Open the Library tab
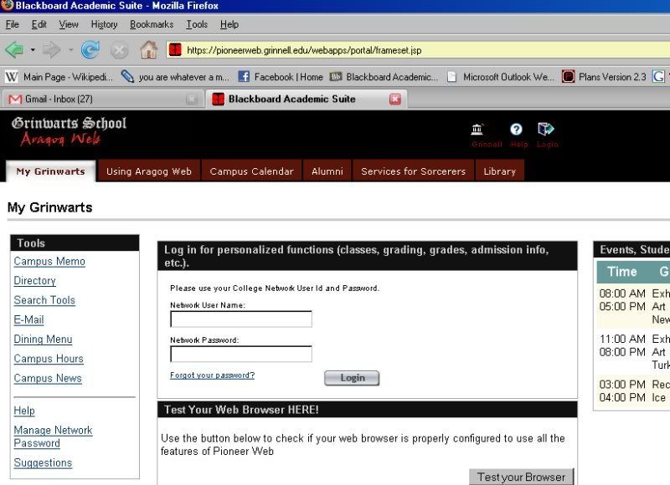Image resolution: width=670 pixels, height=485 pixels. (x=499, y=171)
